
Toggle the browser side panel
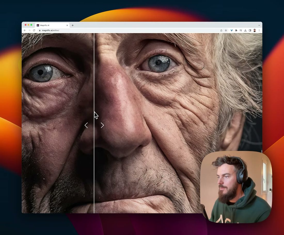click(250, 31)
